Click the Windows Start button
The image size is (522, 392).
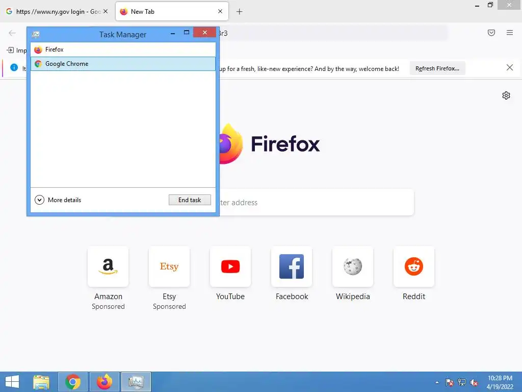(x=12, y=382)
